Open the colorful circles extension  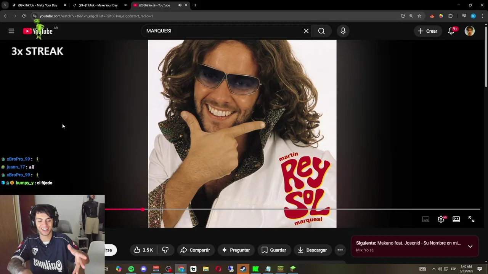point(441,16)
